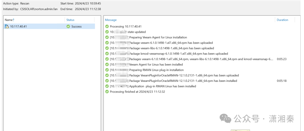Click the green Success status icon

tap(68, 26)
